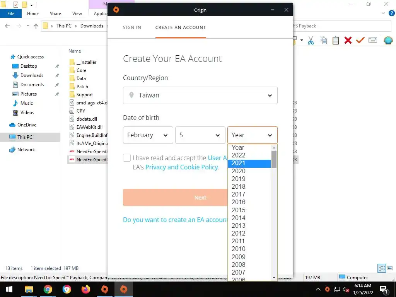Open the View ribbon tab
Viewport: 396px width, 297px height.
pos(77,14)
